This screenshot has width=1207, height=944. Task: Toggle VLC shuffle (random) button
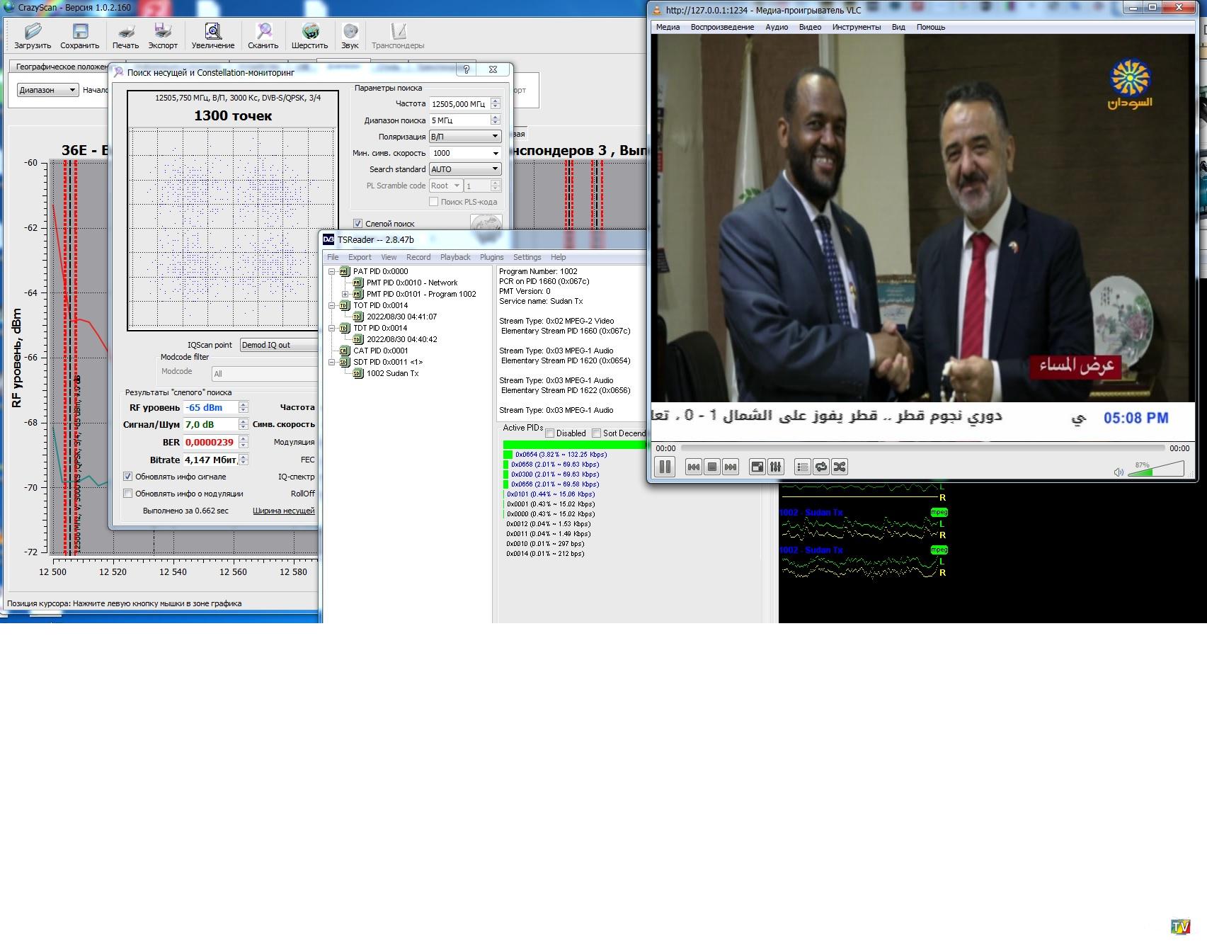[840, 467]
